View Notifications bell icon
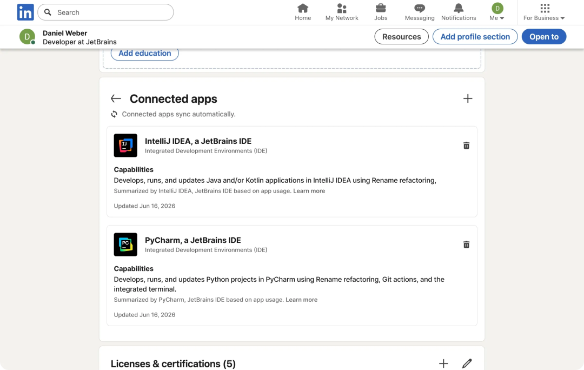 pyautogui.click(x=459, y=8)
